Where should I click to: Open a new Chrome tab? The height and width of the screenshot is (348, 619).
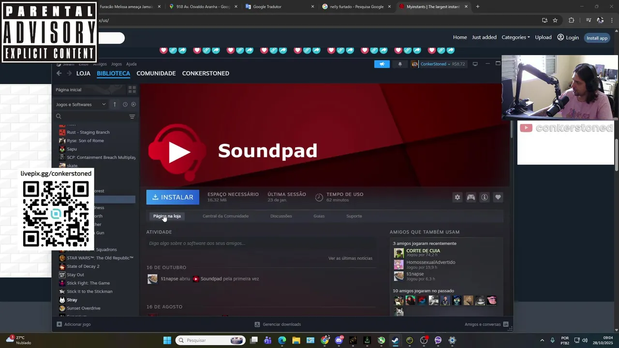point(477,7)
